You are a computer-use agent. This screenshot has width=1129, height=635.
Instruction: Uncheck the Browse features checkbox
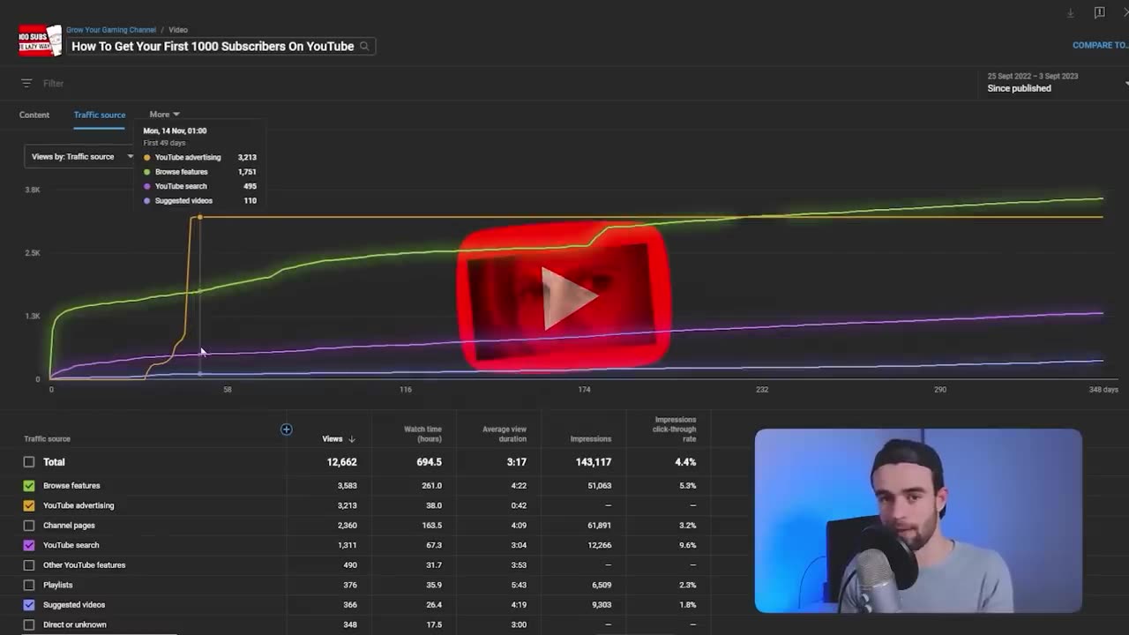(29, 486)
